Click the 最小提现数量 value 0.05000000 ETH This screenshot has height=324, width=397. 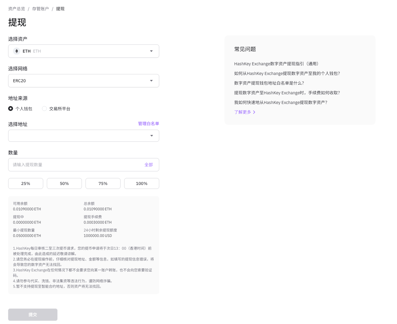pos(27,236)
